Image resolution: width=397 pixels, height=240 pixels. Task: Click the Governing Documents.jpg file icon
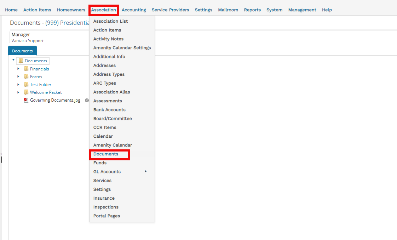point(25,100)
